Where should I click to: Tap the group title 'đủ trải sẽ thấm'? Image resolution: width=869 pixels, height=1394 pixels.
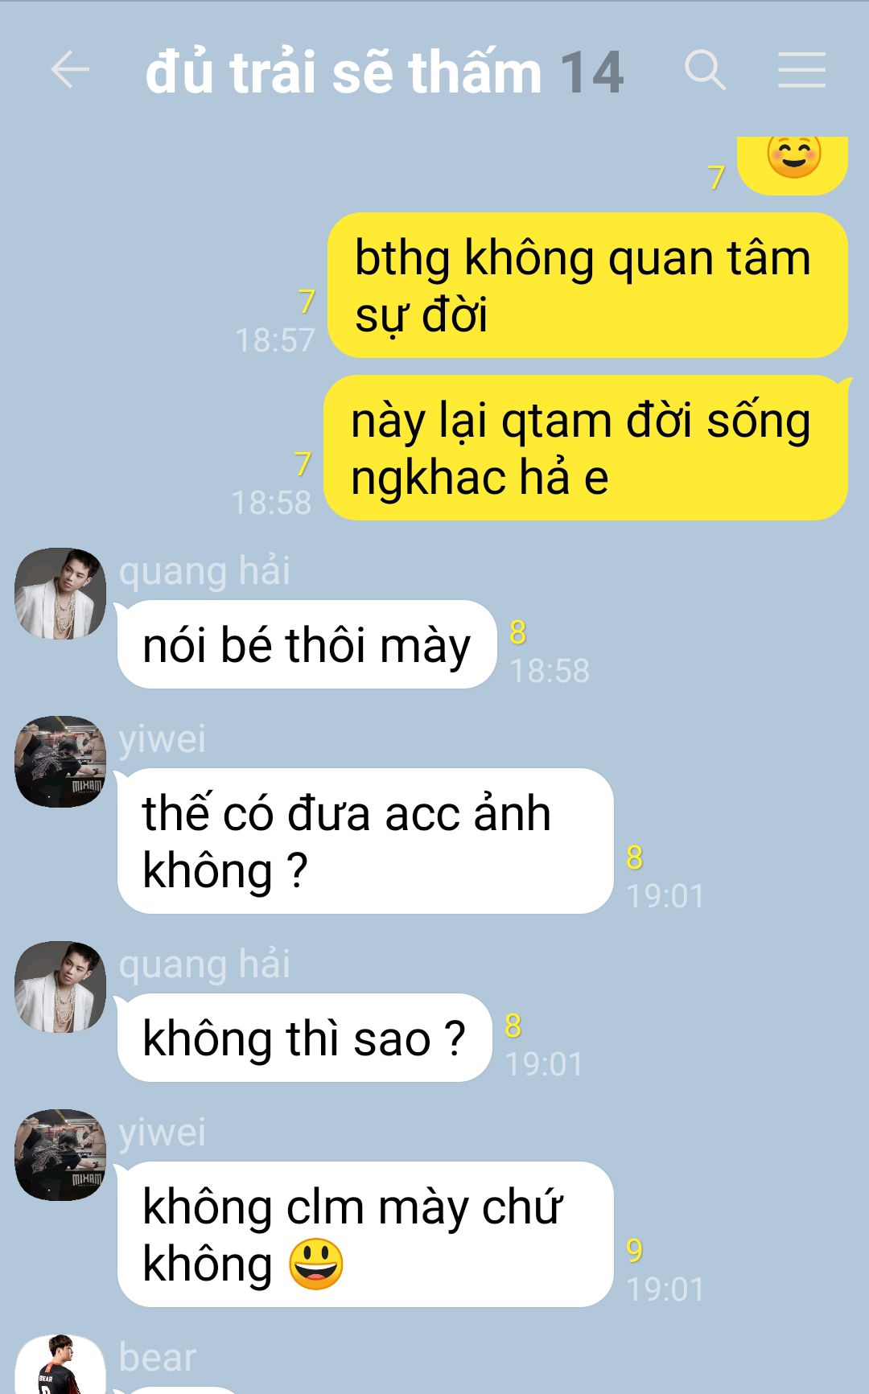[344, 72]
